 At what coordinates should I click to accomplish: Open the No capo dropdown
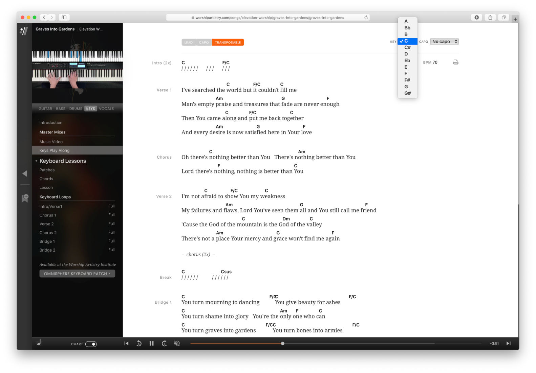tap(444, 42)
